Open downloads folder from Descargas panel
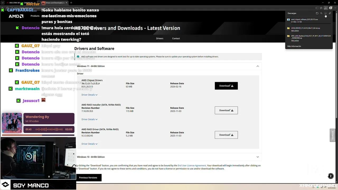 [317, 13]
